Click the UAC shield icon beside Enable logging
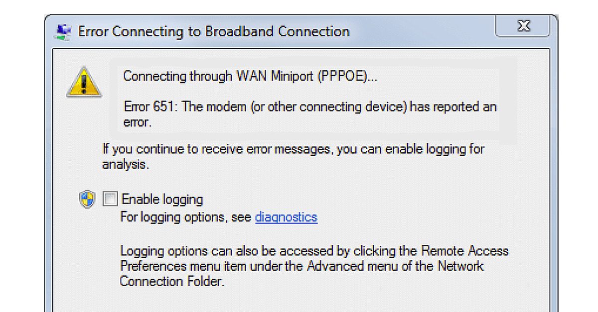The width and height of the screenshot is (598, 312). click(x=87, y=198)
